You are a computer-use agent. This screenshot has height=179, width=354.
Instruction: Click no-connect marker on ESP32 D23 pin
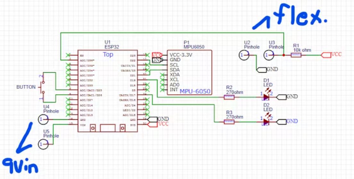tap(147, 55)
